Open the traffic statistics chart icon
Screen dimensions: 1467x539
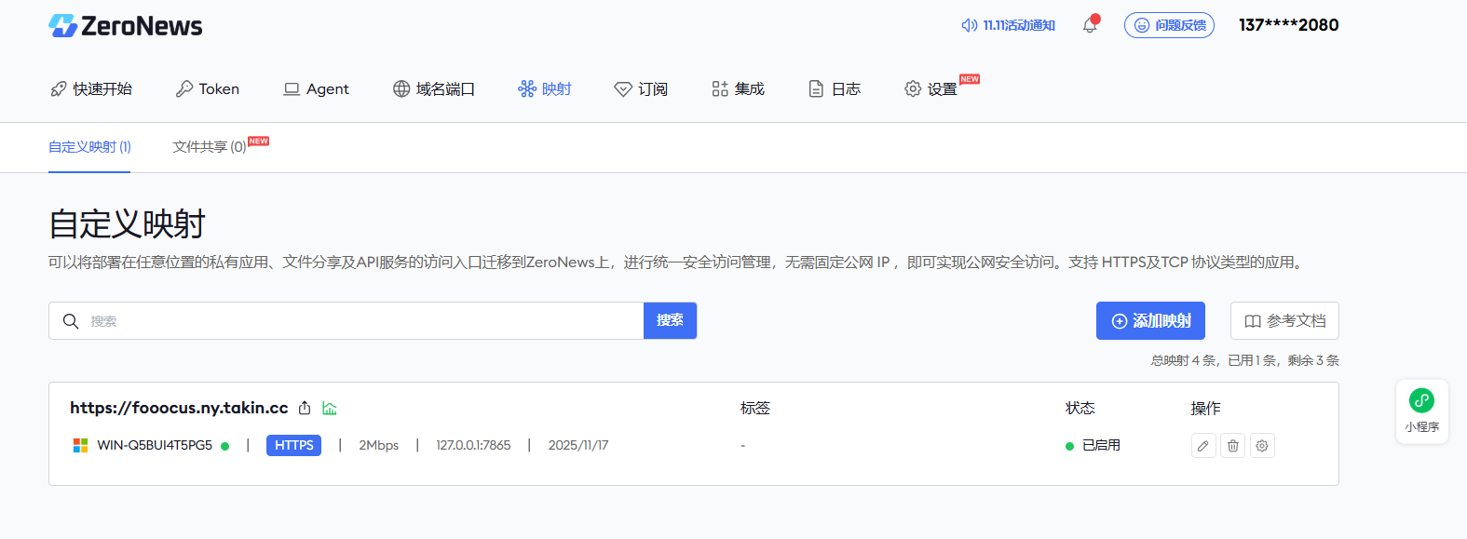[x=330, y=408]
